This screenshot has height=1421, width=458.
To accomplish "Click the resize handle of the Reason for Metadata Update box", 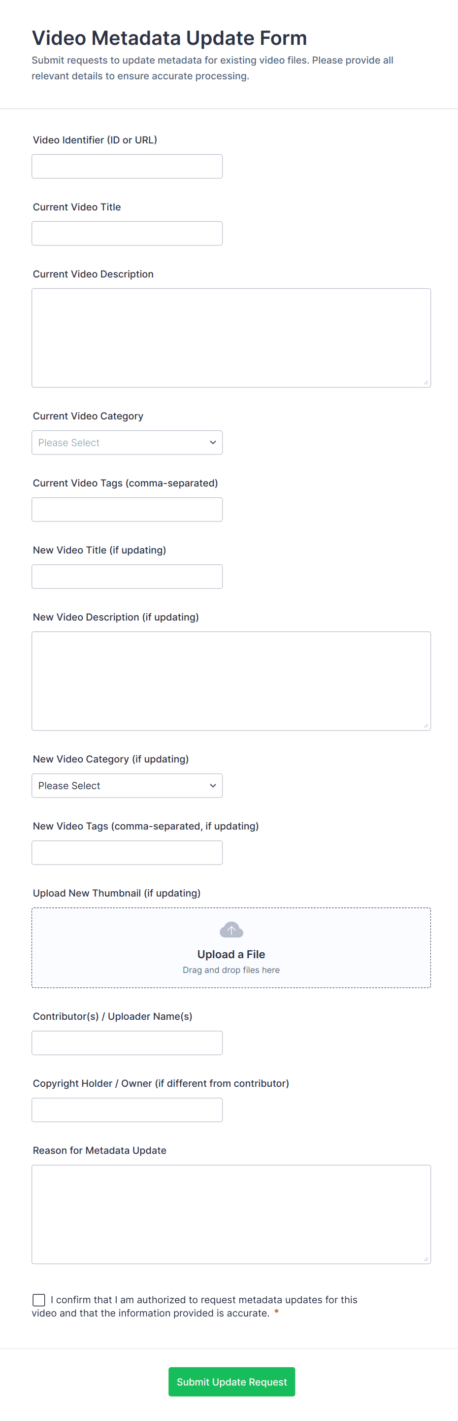I will coord(425,1259).
